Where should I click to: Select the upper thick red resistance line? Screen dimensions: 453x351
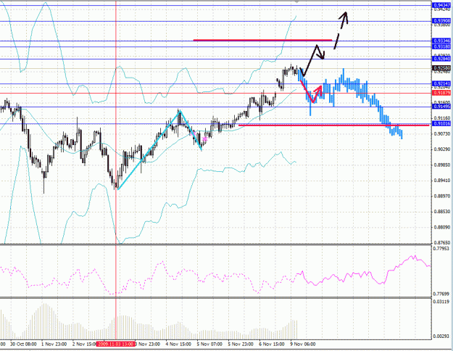coord(262,40)
